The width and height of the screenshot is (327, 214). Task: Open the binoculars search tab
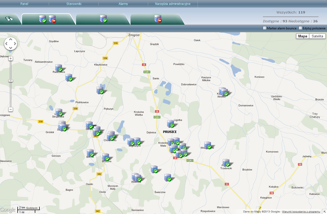click(x=10, y=19)
